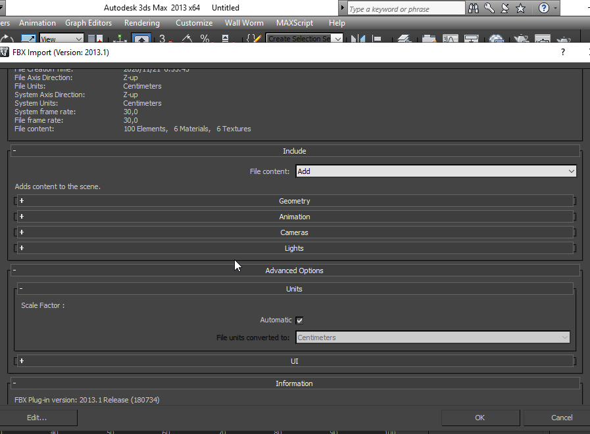Click the keyword search input field
This screenshot has height=434, width=590.
click(406, 9)
